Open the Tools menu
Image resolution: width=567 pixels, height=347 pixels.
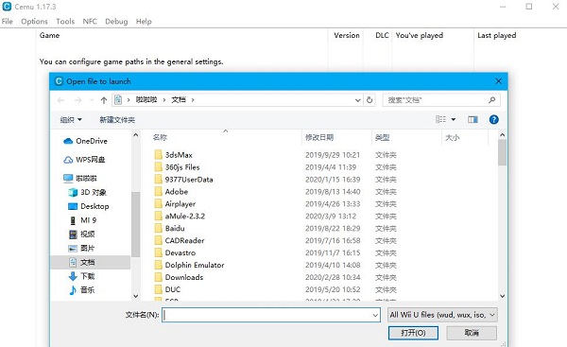(65, 22)
